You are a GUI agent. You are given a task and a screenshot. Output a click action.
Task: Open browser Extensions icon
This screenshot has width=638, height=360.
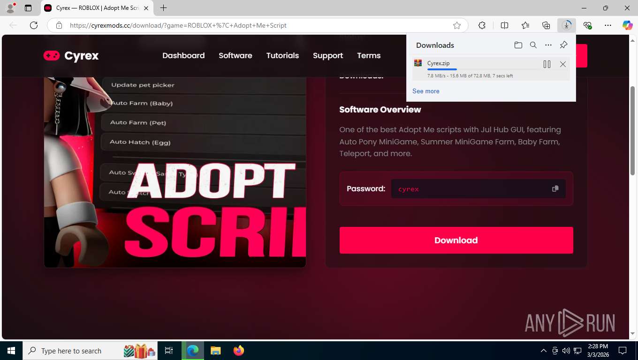point(482,25)
